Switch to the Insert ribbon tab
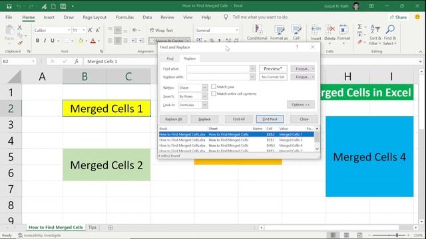 [x=49, y=17]
